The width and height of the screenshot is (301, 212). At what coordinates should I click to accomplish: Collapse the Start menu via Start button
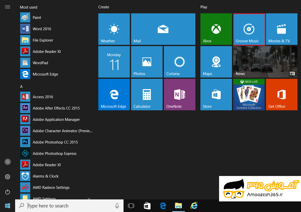(7, 206)
